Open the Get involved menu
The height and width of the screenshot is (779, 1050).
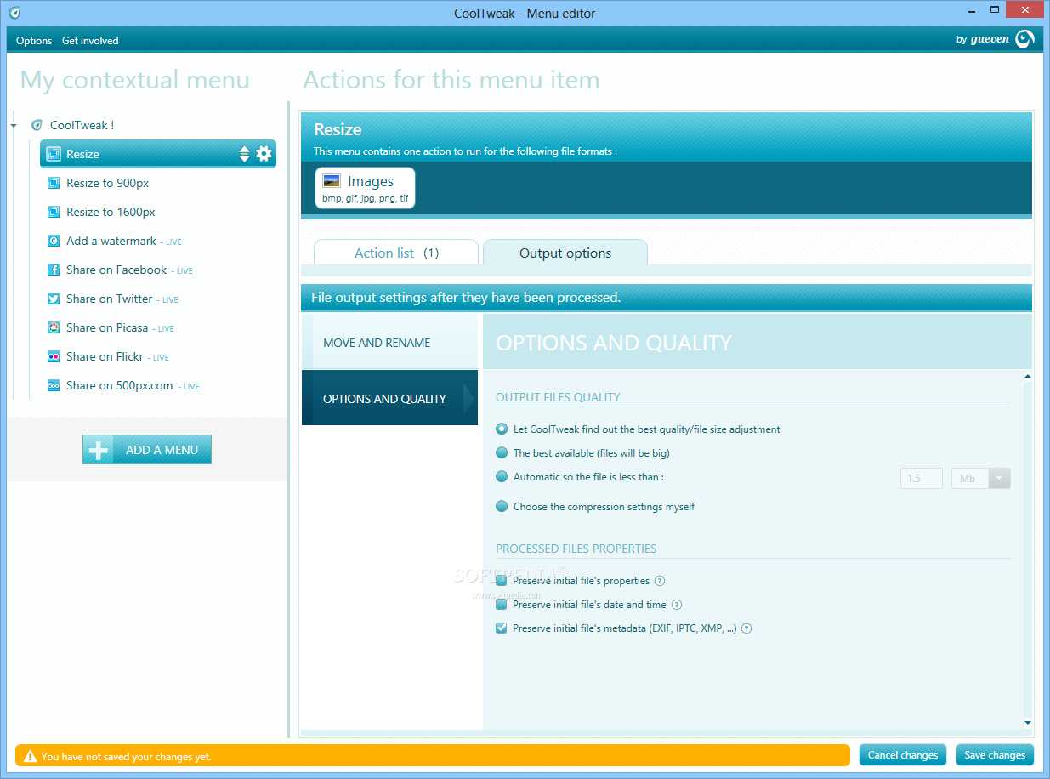pos(90,40)
